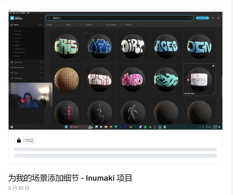Image resolution: width=233 pixels, height=195 pixels.
Task: Click the Free gift icon
Action: point(12,73)
